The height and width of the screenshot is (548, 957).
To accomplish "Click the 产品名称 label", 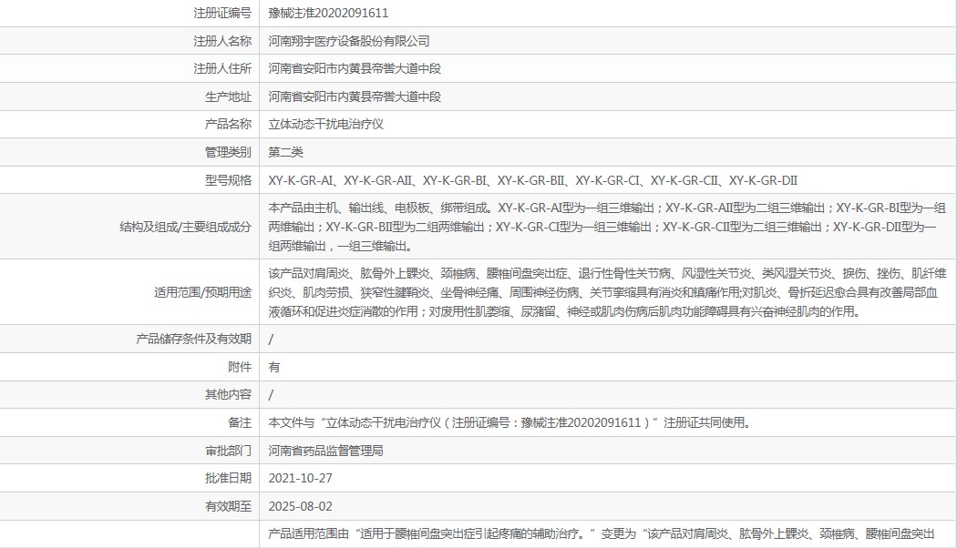I will (x=228, y=124).
